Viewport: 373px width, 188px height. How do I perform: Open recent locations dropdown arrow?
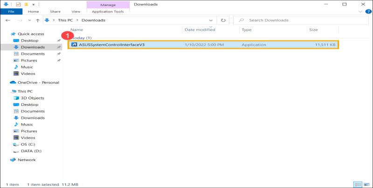29,21
